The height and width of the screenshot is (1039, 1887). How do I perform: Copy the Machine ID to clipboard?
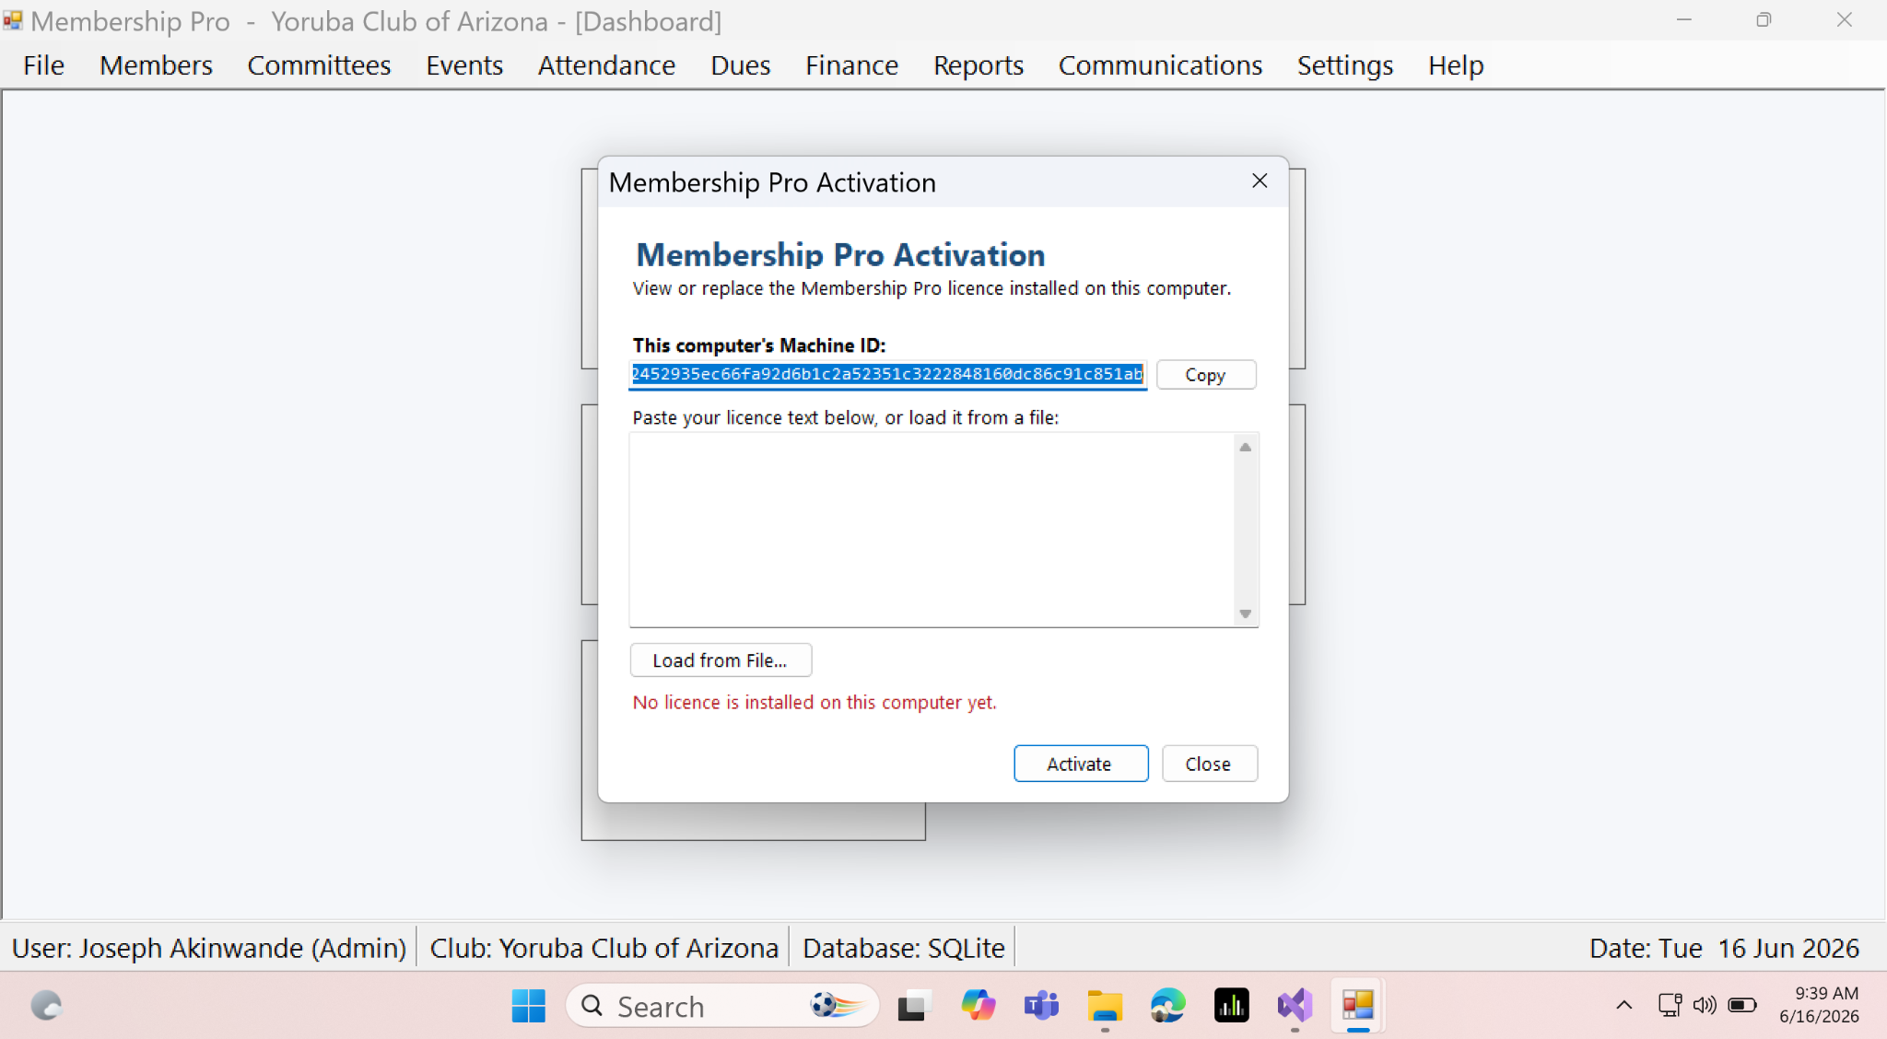click(x=1205, y=375)
